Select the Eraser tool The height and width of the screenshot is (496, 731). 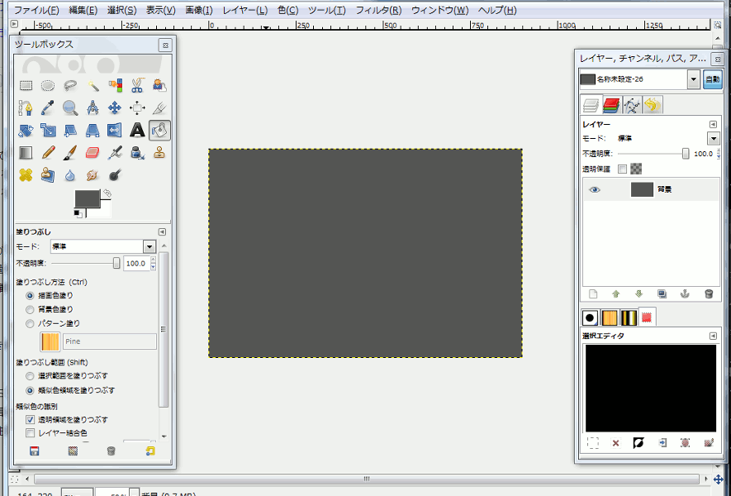pyautogui.click(x=93, y=152)
